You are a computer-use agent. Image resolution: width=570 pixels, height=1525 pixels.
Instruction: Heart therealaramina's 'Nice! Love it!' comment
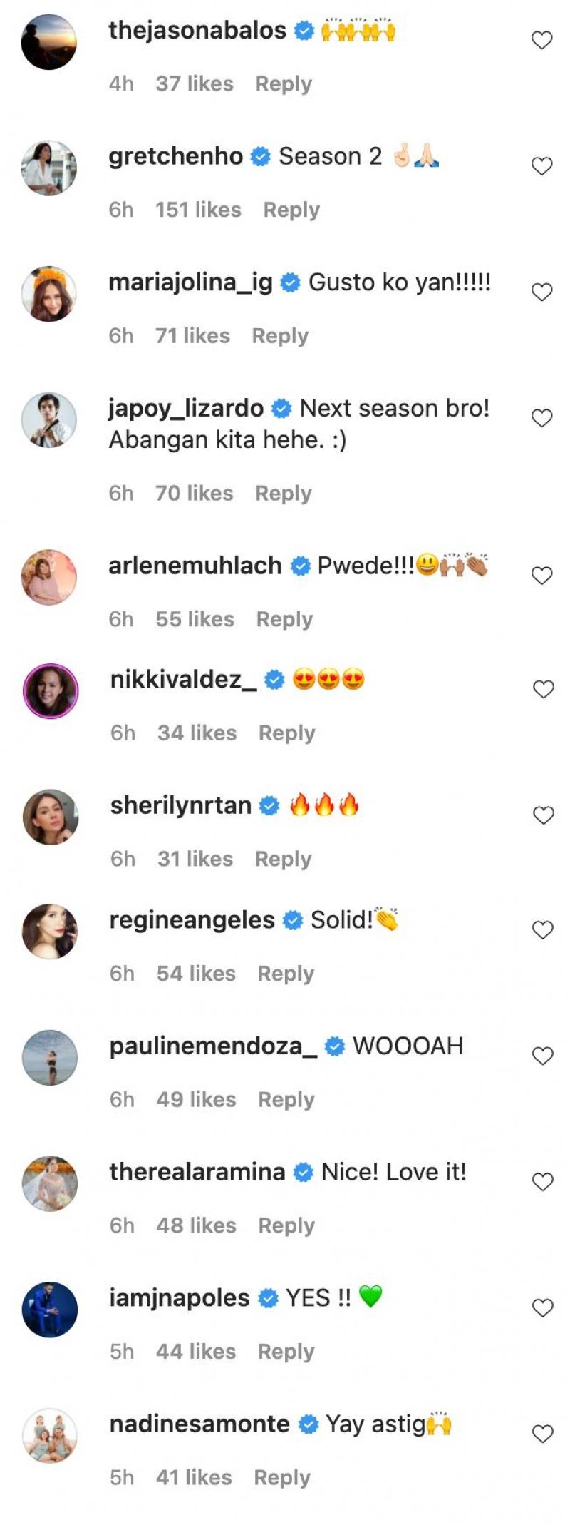[543, 1182]
